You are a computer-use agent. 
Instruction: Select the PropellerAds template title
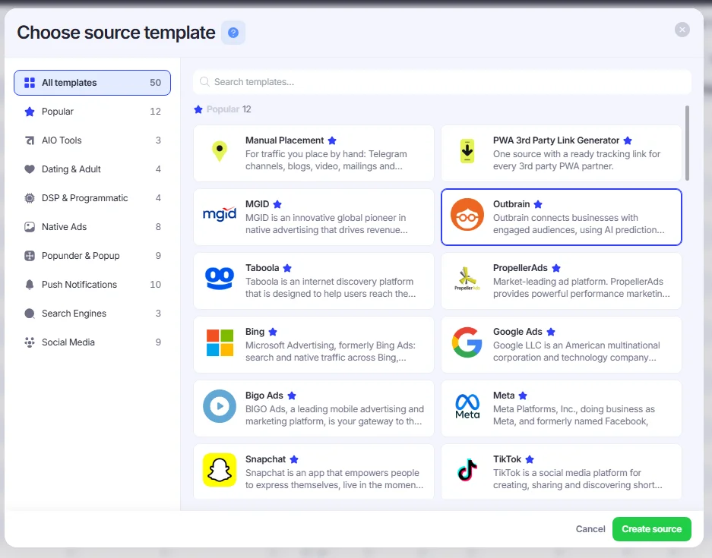pyautogui.click(x=521, y=268)
